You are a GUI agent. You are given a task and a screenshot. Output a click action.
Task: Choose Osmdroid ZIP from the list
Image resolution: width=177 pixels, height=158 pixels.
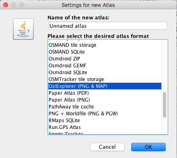(105, 59)
